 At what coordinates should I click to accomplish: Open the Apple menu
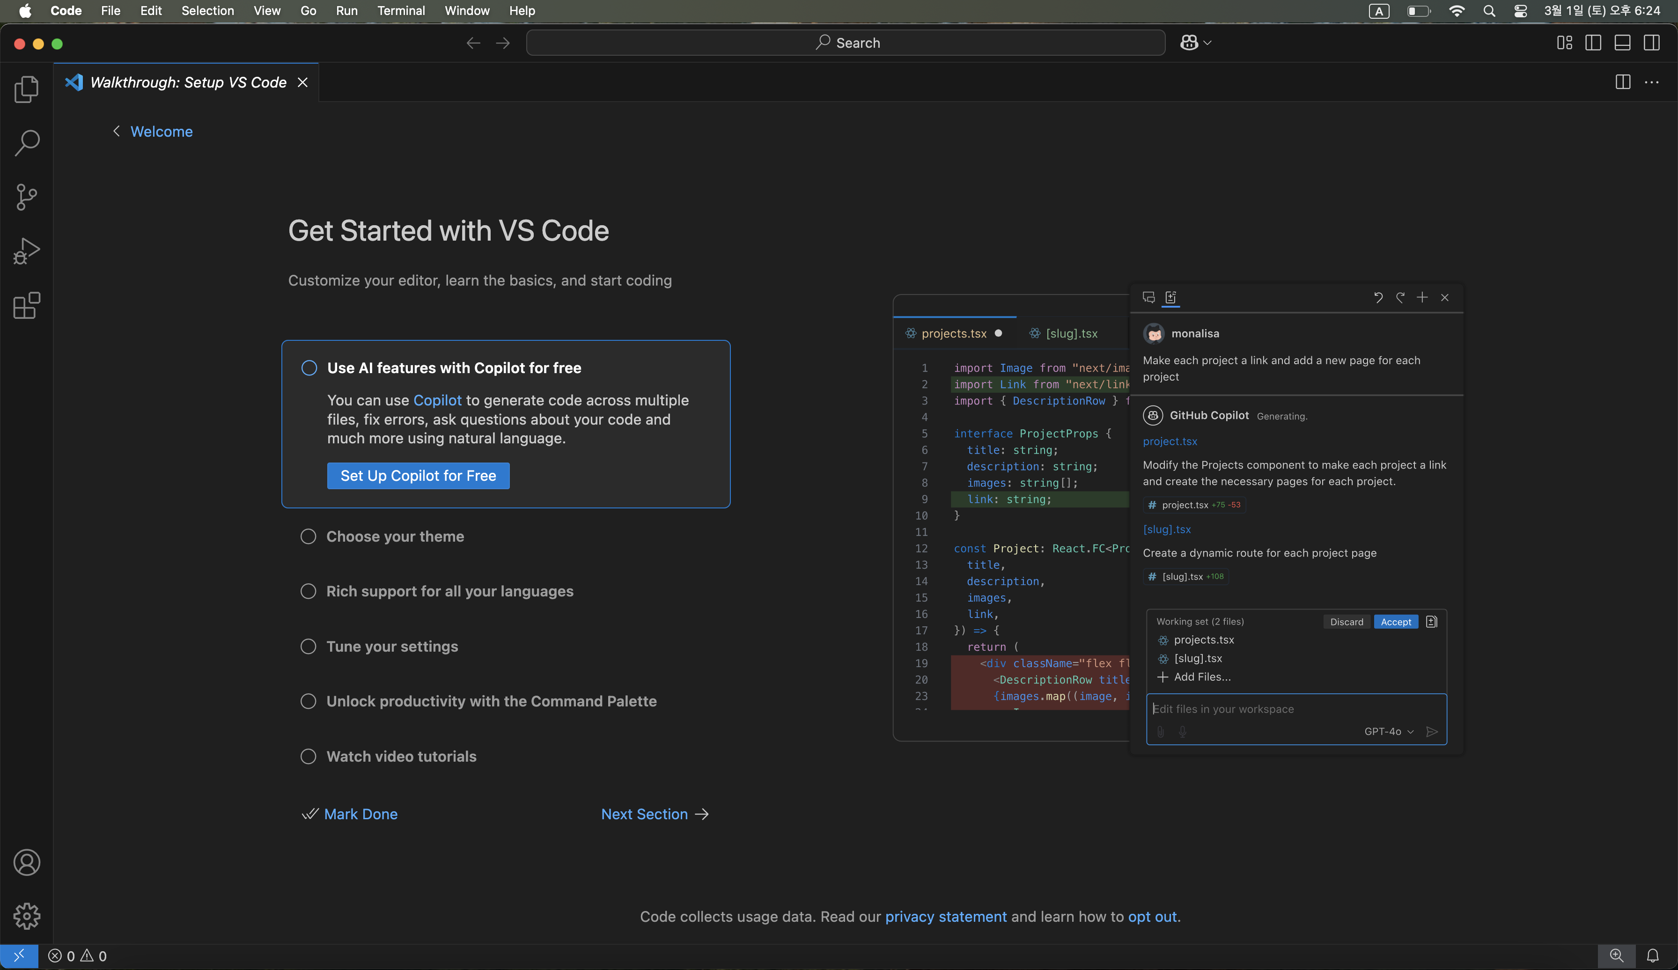[x=25, y=11]
